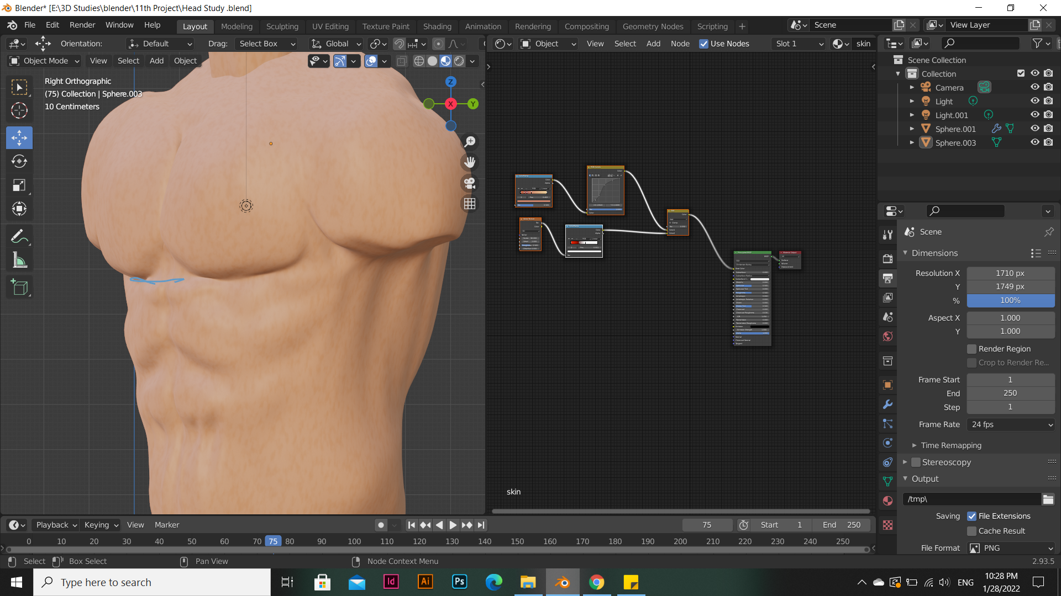Viewport: 1061px width, 596px height.
Task: Click the resolution percentage slider
Action: pyautogui.click(x=1010, y=301)
